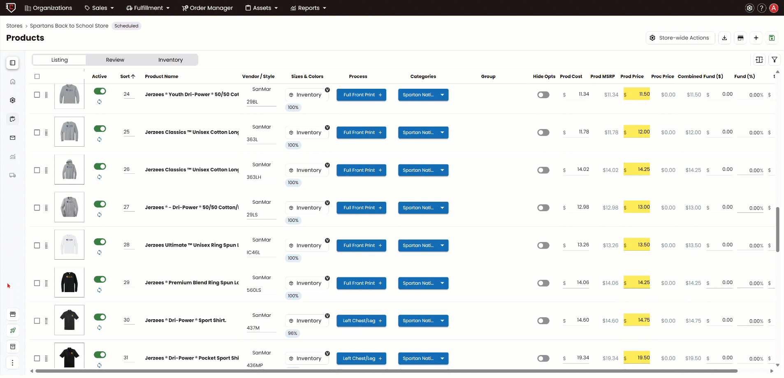Click the download icon beside Store-wide Actions
Viewport: 784px width, 378px height.
click(724, 38)
